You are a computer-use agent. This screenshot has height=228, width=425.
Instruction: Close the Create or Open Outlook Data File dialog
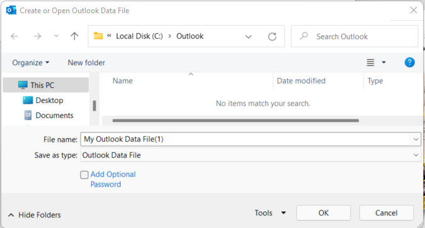click(414, 10)
